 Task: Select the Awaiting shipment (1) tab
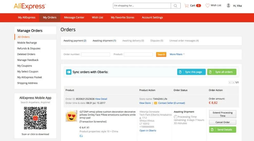[104, 41]
